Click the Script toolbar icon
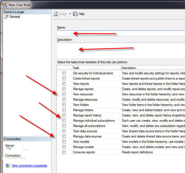Screen dimensions: 185x173 point(56,14)
